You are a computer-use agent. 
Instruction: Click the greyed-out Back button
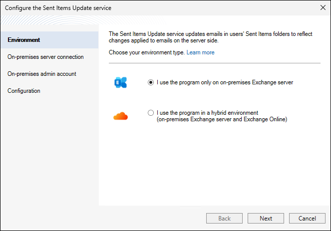224,219
